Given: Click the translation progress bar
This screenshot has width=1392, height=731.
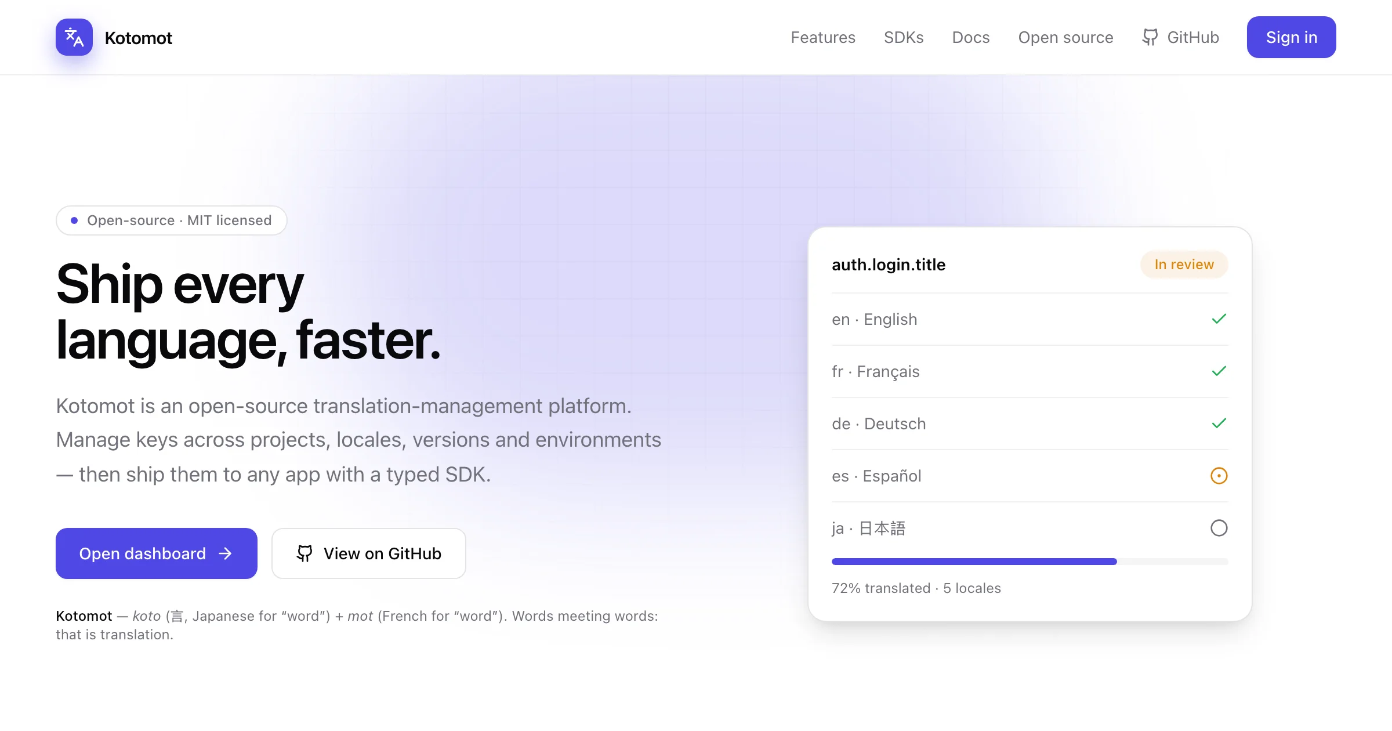Looking at the screenshot, I should pos(1030,562).
